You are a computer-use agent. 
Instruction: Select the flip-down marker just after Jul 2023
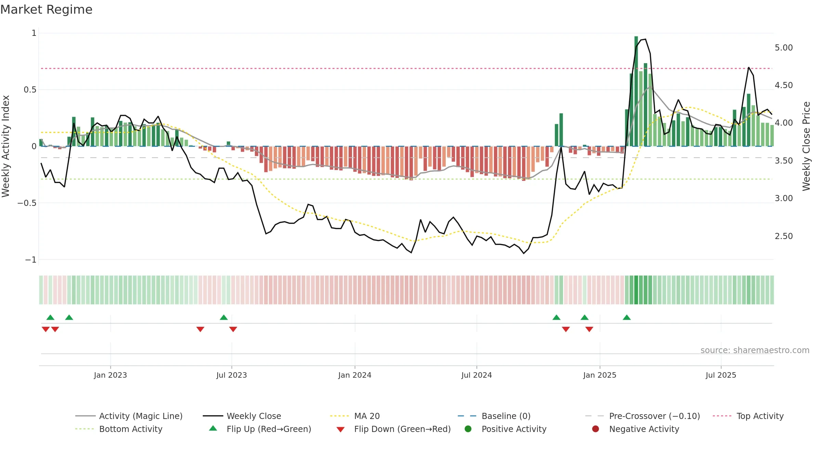pyautogui.click(x=233, y=329)
